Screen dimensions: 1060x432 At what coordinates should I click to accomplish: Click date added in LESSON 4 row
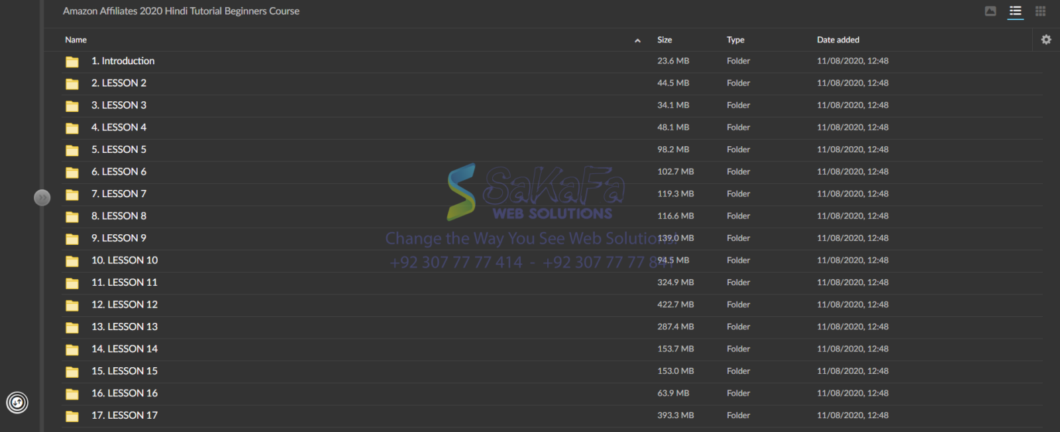853,127
